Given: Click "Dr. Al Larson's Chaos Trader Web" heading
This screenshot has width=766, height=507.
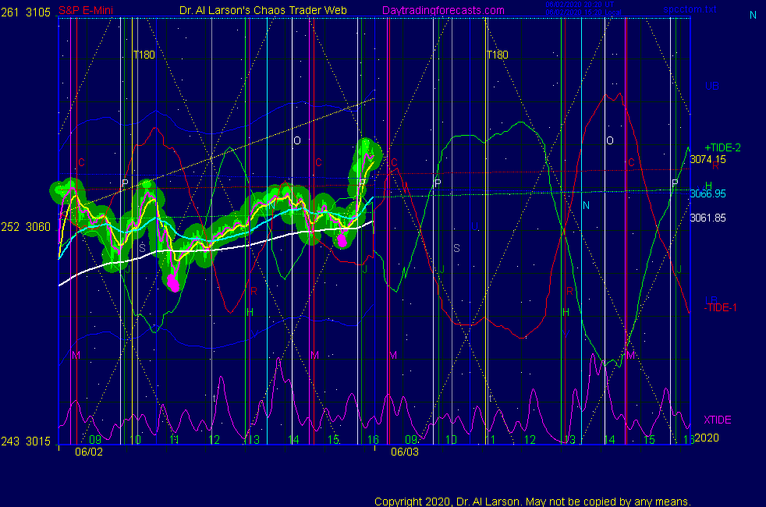Looking at the screenshot, I should 263,10.
